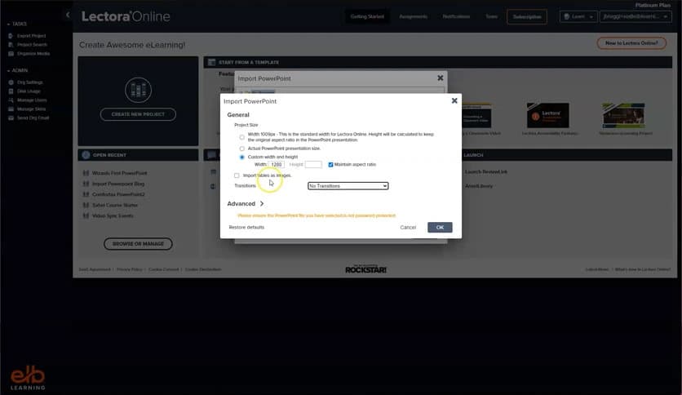Open Org Settings gear icon
The image size is (682, 395).
click(x=11, y=82)
